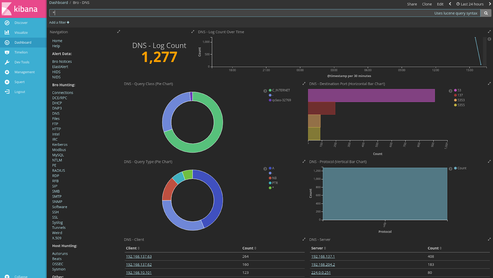
Task: Open Management gear icon
Action: (7, 72)
